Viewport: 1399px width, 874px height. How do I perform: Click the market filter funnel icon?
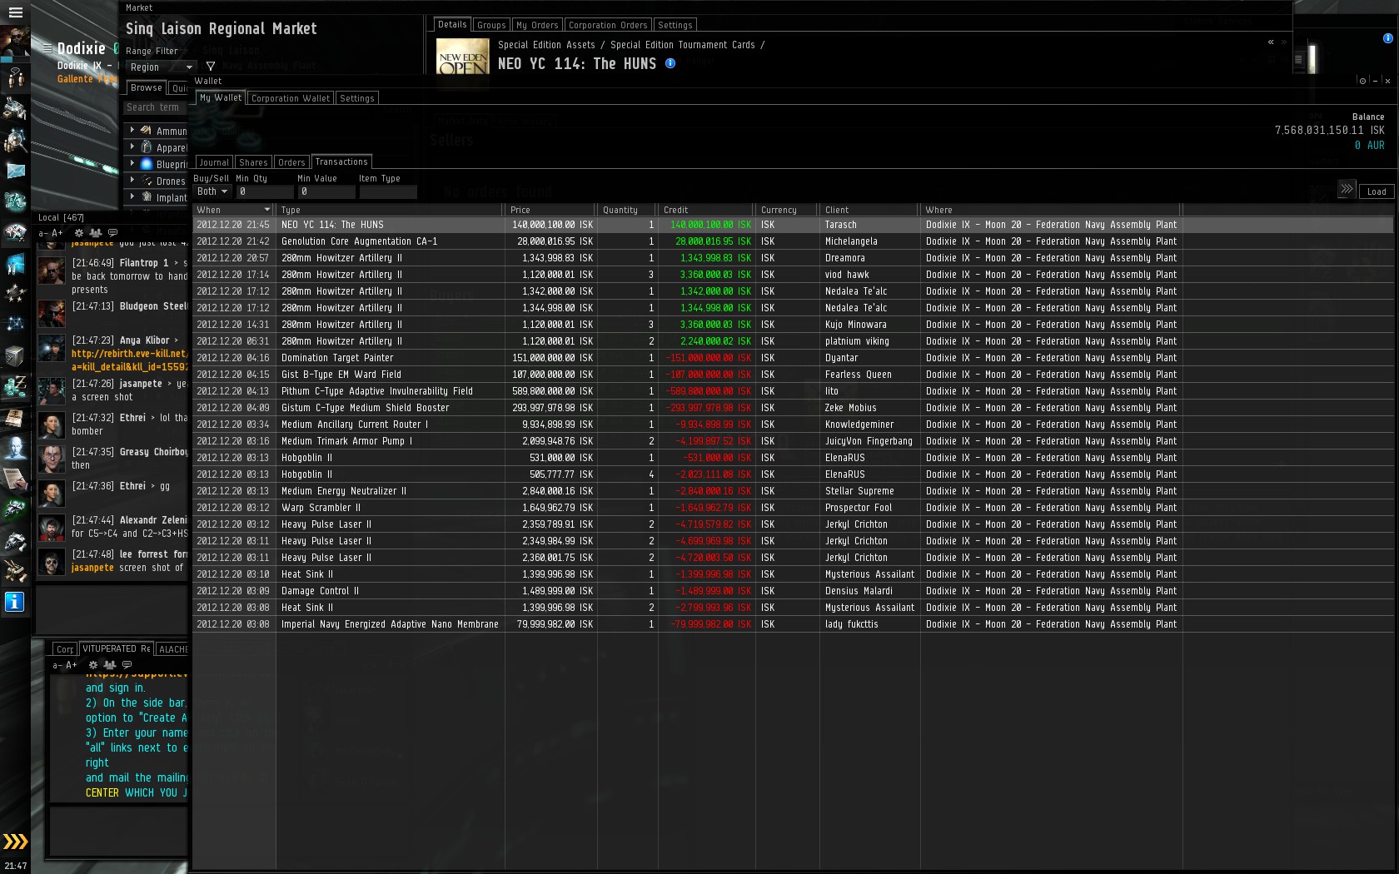[211, 67]
